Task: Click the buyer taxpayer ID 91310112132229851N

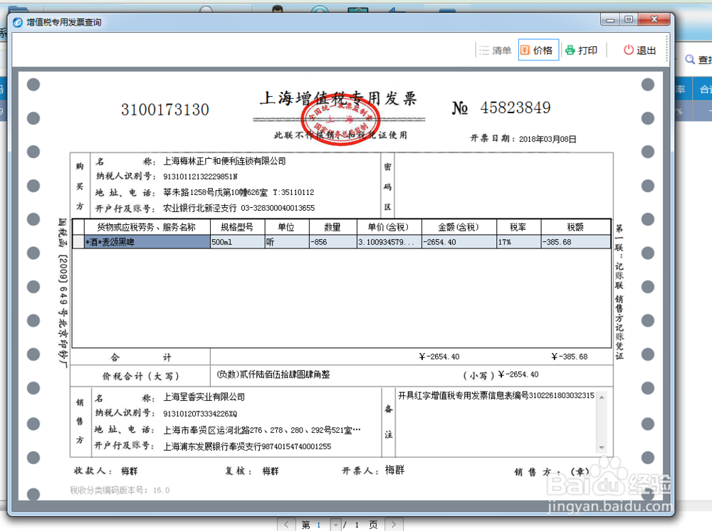Action: (x=200, y=177)
